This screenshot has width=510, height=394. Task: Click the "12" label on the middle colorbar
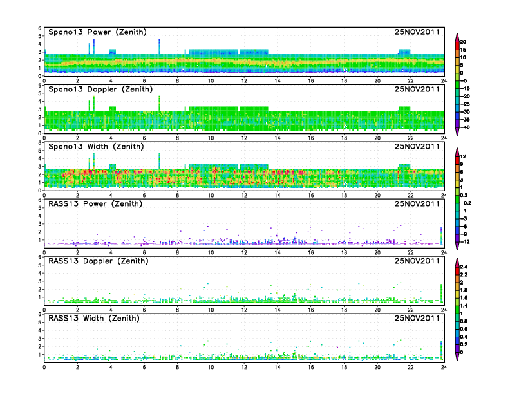[x=463, y=156]
